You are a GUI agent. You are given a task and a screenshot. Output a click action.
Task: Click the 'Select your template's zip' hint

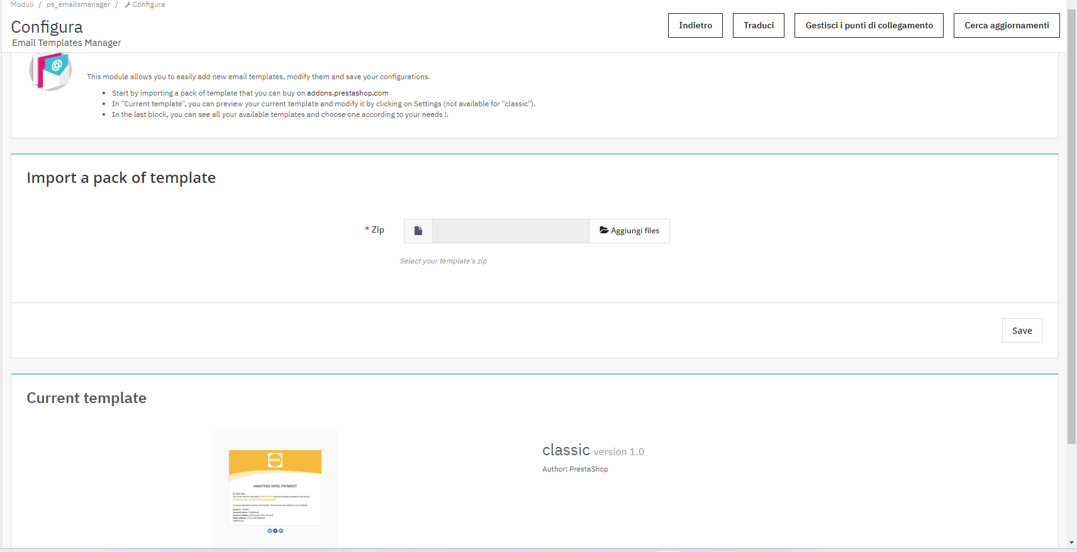pos(444,261)
